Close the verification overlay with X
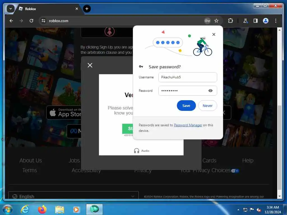Viewport: 287px width, 215px height. pos(90,65)
